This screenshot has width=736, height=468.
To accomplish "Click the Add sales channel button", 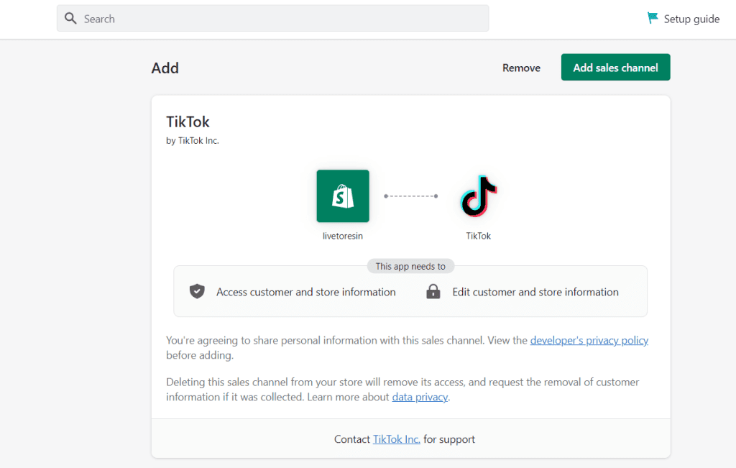I will (x=615, y=67).
